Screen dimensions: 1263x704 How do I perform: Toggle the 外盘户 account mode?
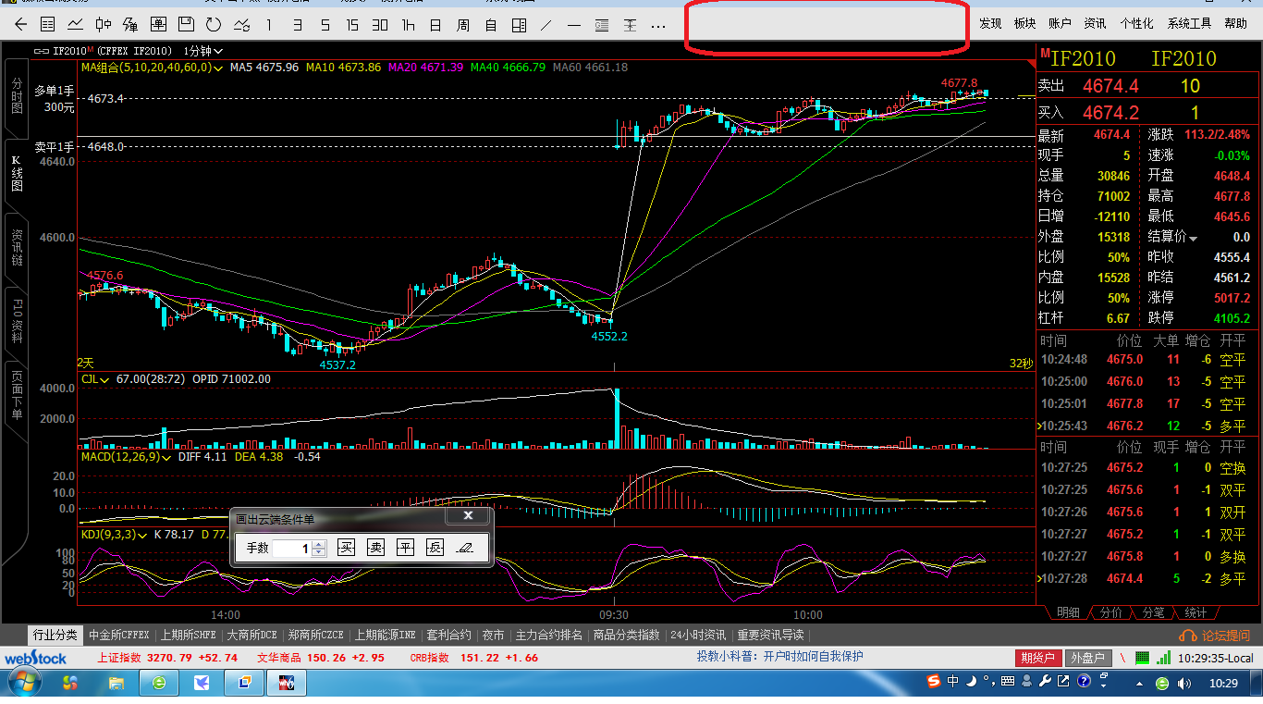1087,658
